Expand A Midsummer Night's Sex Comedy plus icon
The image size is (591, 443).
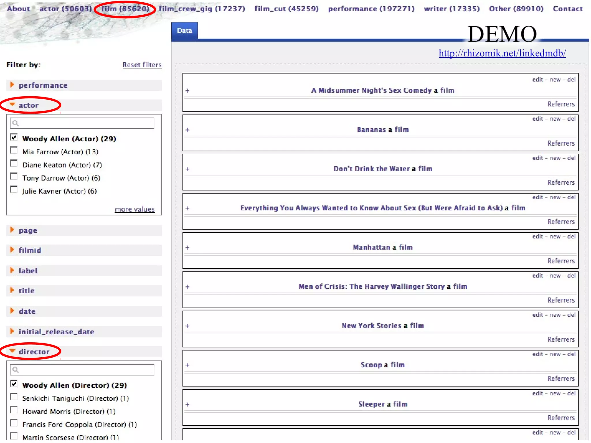(188, 91)
